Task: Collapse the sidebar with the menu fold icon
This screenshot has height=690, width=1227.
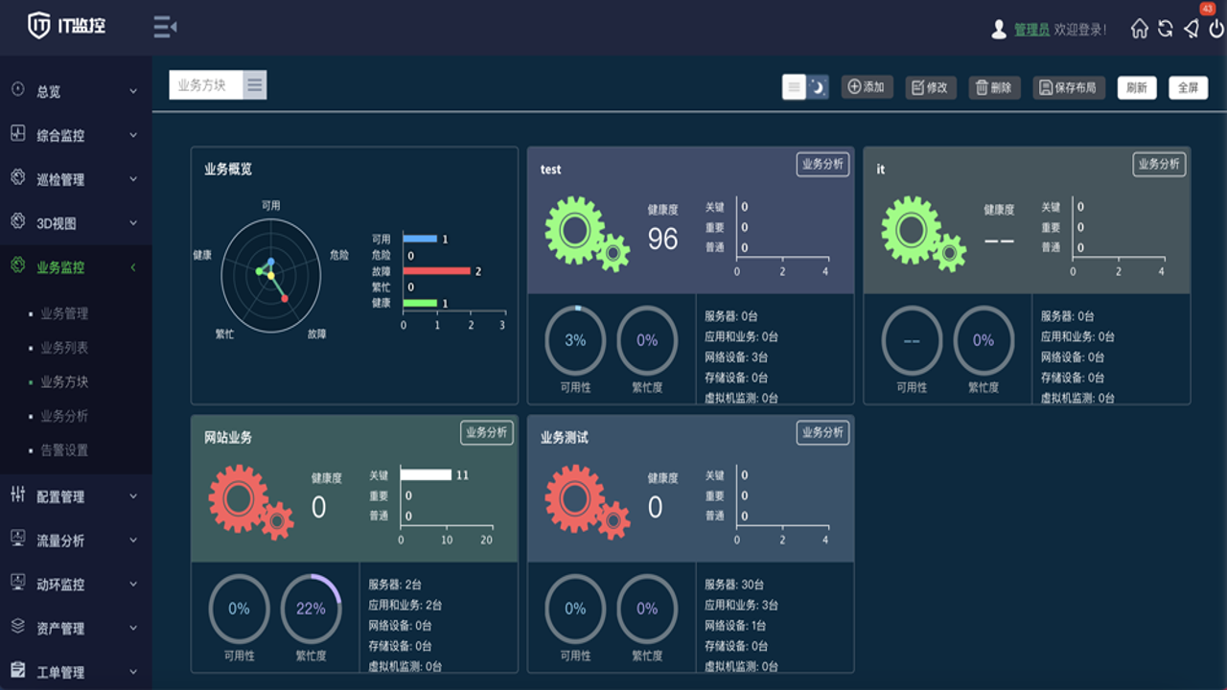Action: point(165,27)
